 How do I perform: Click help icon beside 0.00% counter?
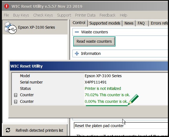point(16,102)
